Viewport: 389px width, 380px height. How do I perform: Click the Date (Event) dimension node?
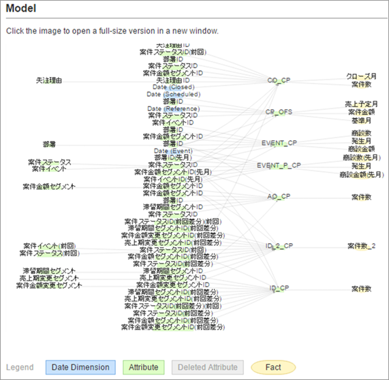(173, 151)
